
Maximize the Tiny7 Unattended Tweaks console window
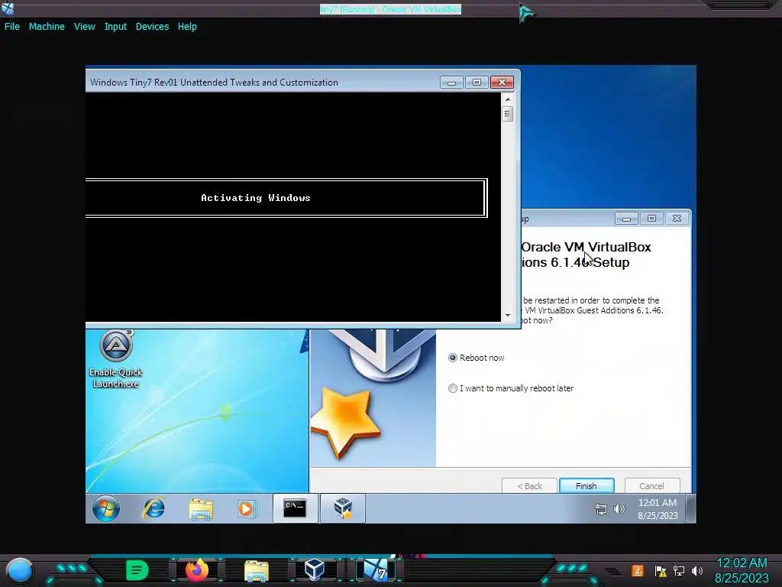click(477, 83)
